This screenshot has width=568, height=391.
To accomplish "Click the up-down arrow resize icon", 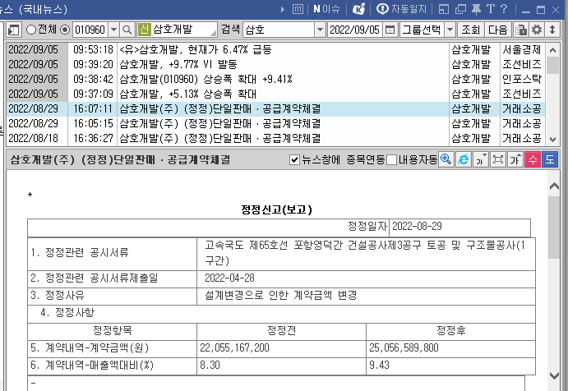I will click(x=552, y=30).
